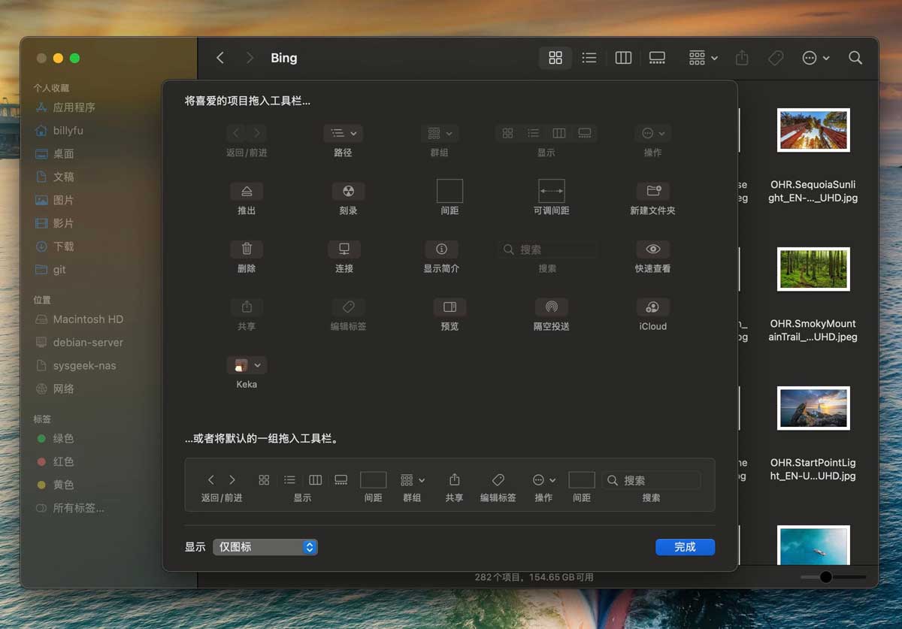Select 下载 folder in the sidebar
This screenshot has width=902, height=629.
[63, 246]
